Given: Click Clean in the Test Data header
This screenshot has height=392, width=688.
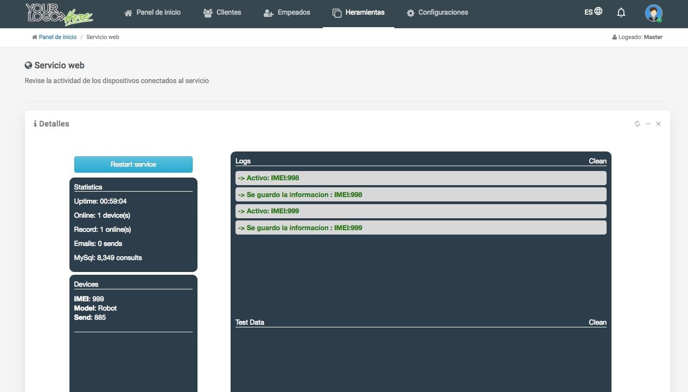Looking at the screenshot, I should pos(597,322).
